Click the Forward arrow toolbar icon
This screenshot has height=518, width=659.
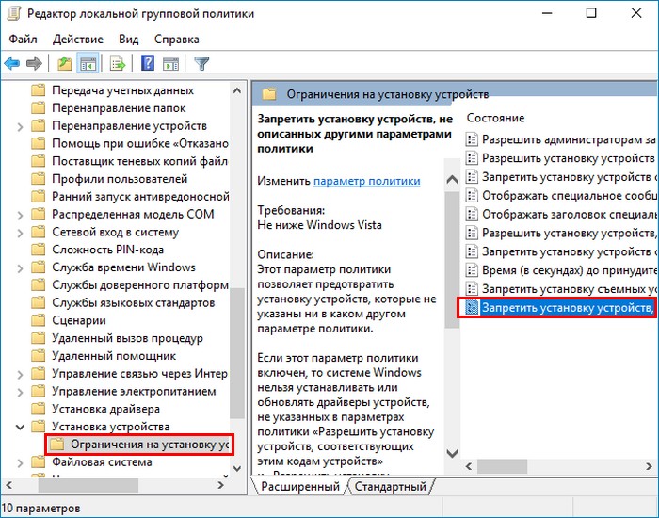click(35, 63)
